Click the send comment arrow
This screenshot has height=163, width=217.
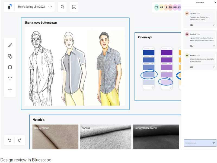point(213,143)
